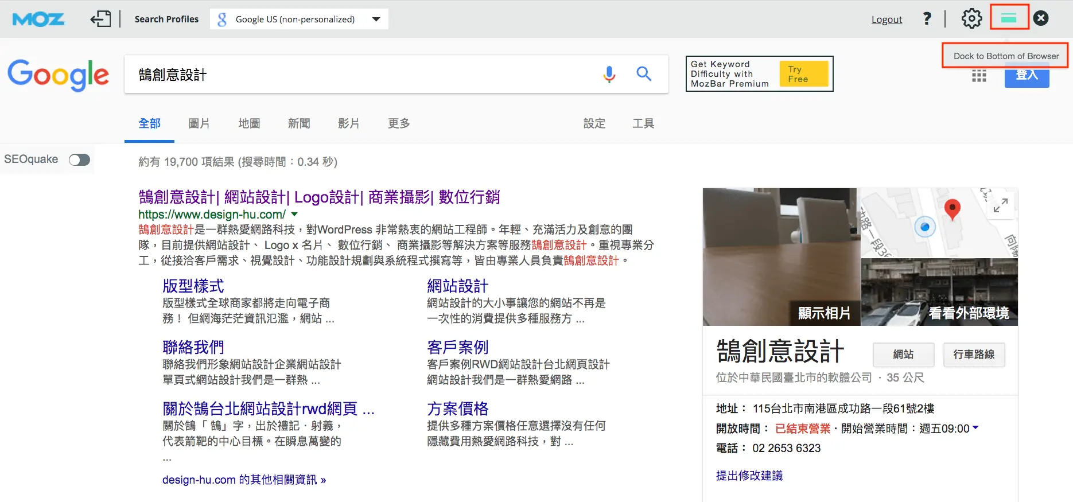Click the blue search magnifier icon

(x=644, y=74)
